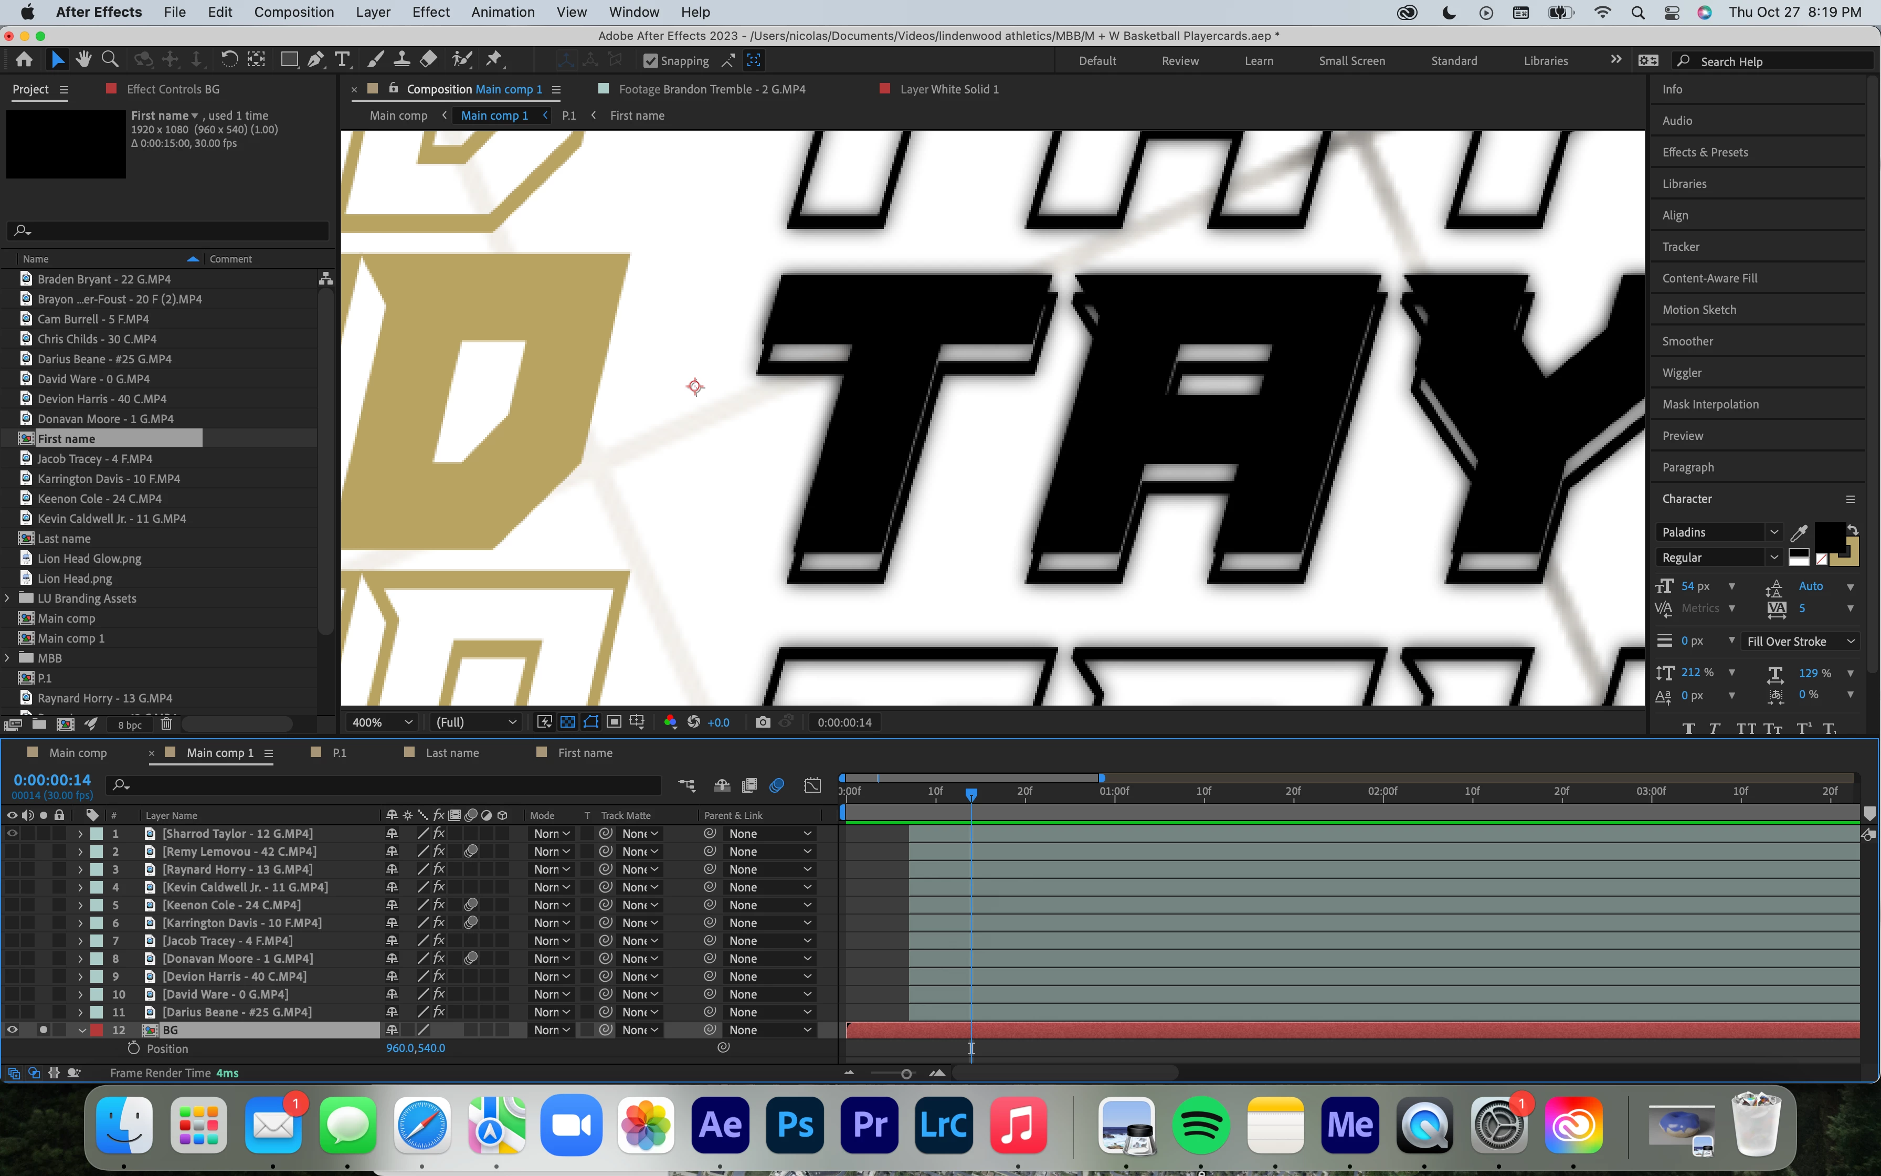Image resolution: width=1881 pixels, height=1176 pixels.
Task: Switch to the Small Screen workspace
Action: (x=1351, y=61)
